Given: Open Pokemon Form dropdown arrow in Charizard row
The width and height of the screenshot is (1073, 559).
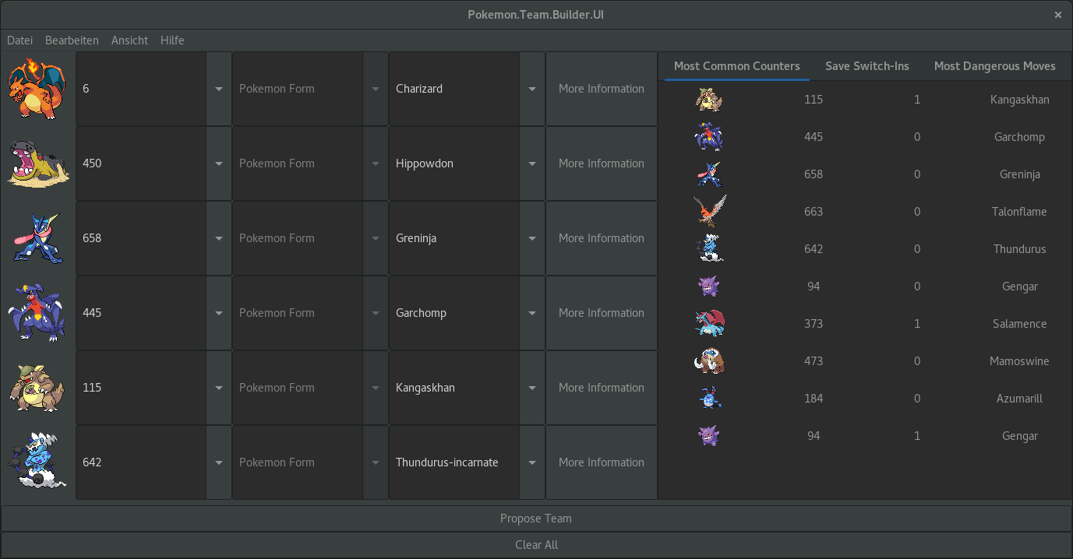Looking at the screenshot, I should point(376,89).
